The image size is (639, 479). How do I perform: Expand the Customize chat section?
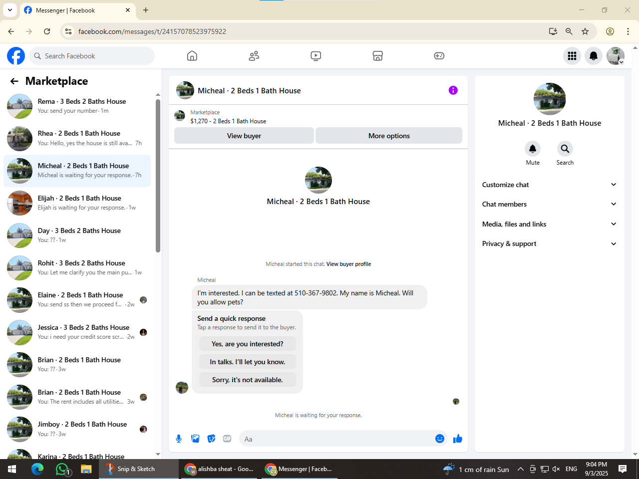[x=549, y=185]
